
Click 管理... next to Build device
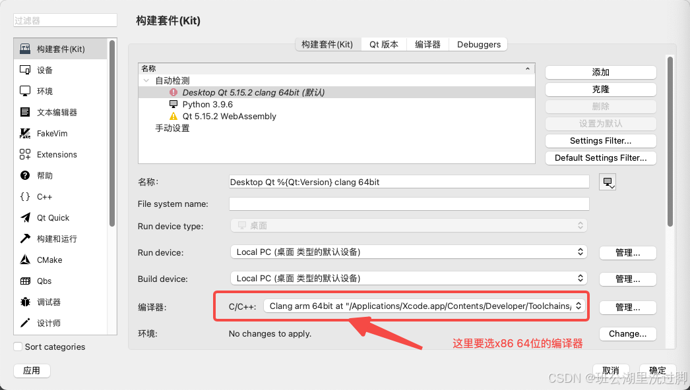tap(627, 279)
